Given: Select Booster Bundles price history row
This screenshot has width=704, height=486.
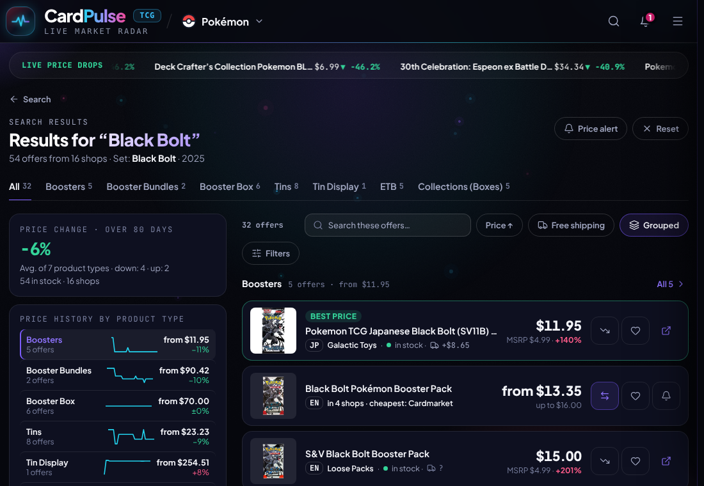Looking at the screenshot, I should (118, 375).
